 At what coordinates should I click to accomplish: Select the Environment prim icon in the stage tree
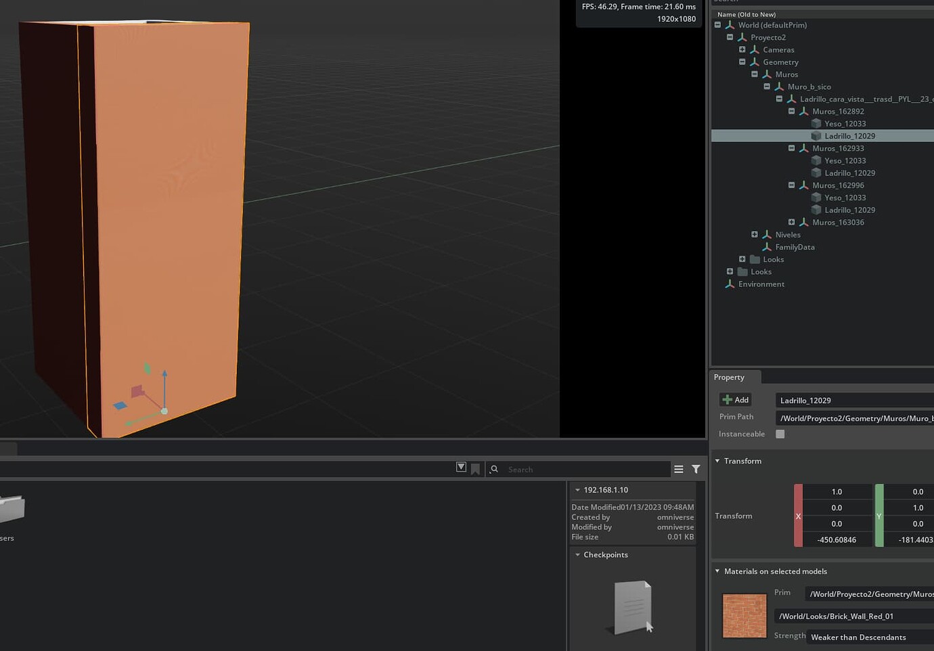(730, 284)
